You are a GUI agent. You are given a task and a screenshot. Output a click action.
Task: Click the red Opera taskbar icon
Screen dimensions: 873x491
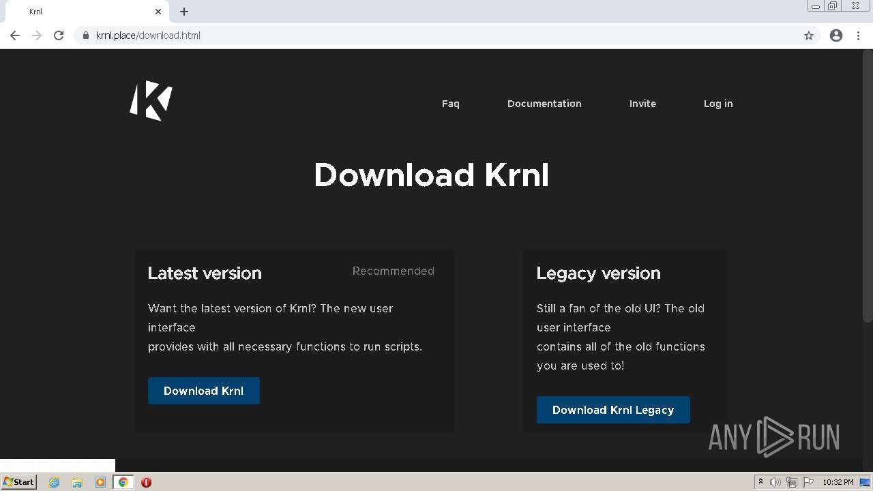point(146,482)
